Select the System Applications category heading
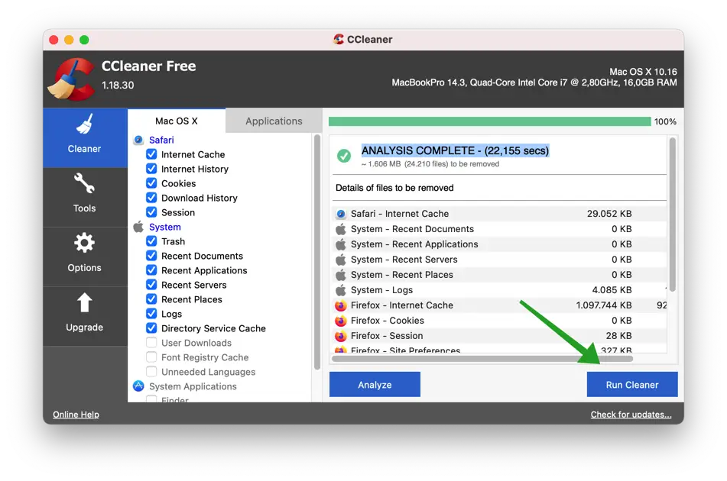This screenshot has height=481, width=727. tap(193, 386)
